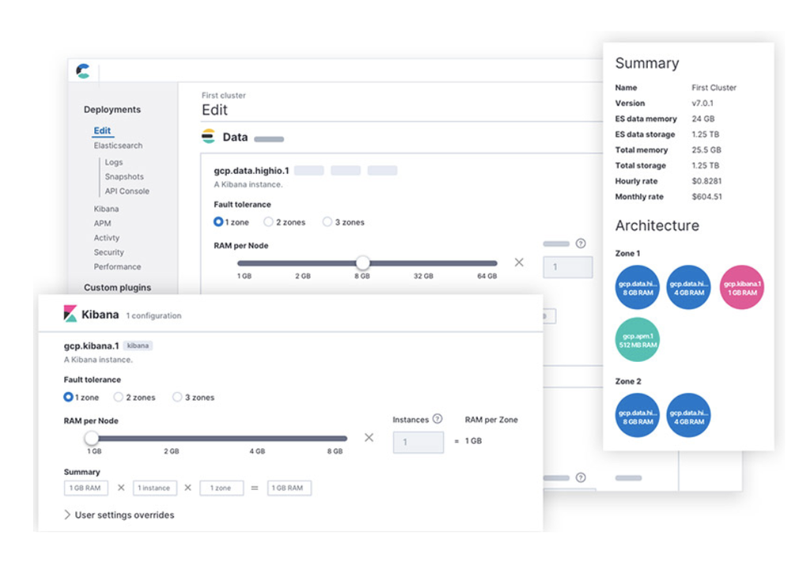Select 1 zone for gcp.kibana.1 fault tolerance

coord(68,397)
